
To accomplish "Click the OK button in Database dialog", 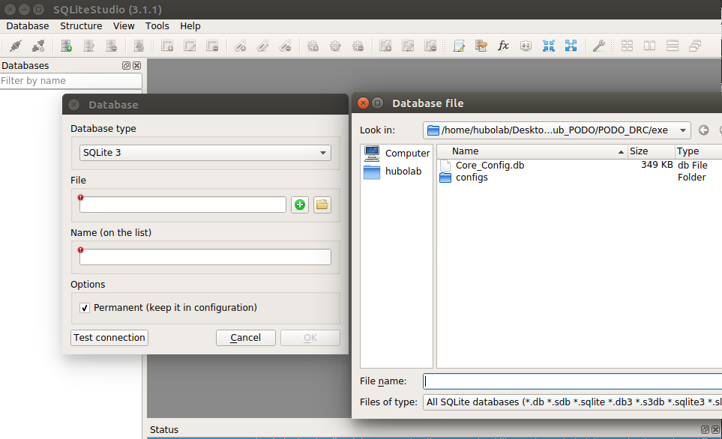I will (x=310, y=338).
